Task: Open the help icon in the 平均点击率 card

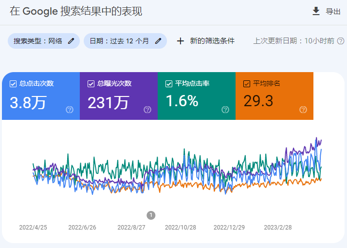Action: click(x=225, y=110)
